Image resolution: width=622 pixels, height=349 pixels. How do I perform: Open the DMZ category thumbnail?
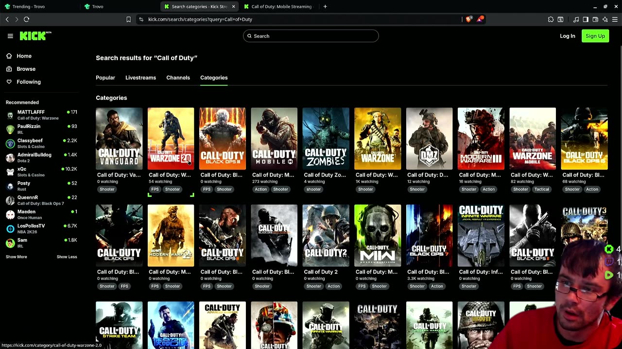pyautogui.click(x=429, y=139)
